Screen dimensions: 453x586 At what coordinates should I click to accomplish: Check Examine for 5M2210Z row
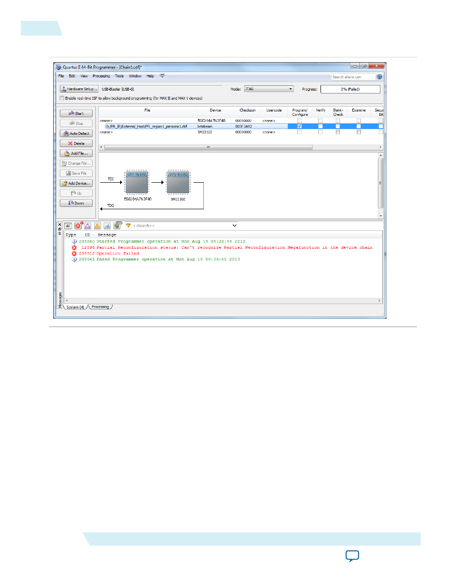click(x=359, y=132)
